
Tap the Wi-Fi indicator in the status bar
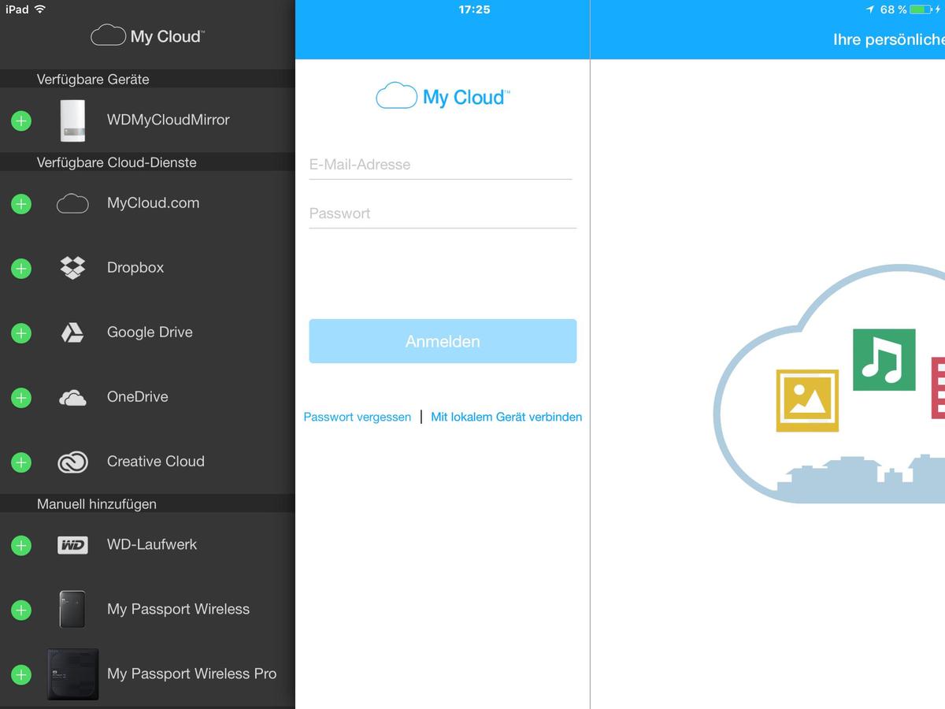coord(40,9)
